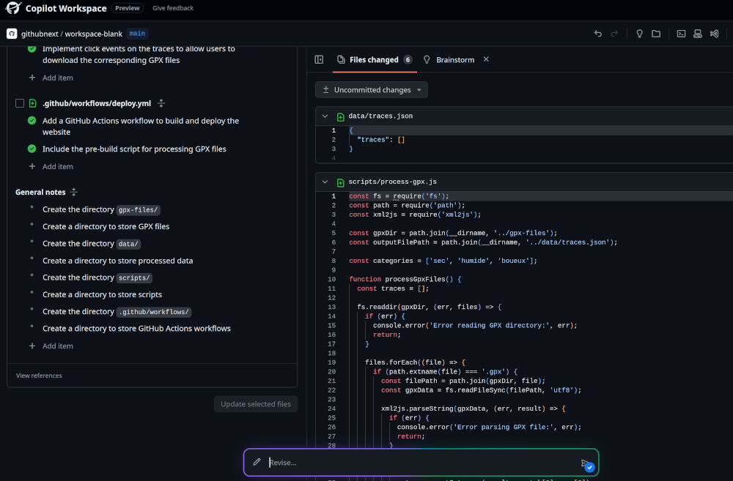Collapse the scripts/process-gpx.js file diff

click(x=325, y=182)
